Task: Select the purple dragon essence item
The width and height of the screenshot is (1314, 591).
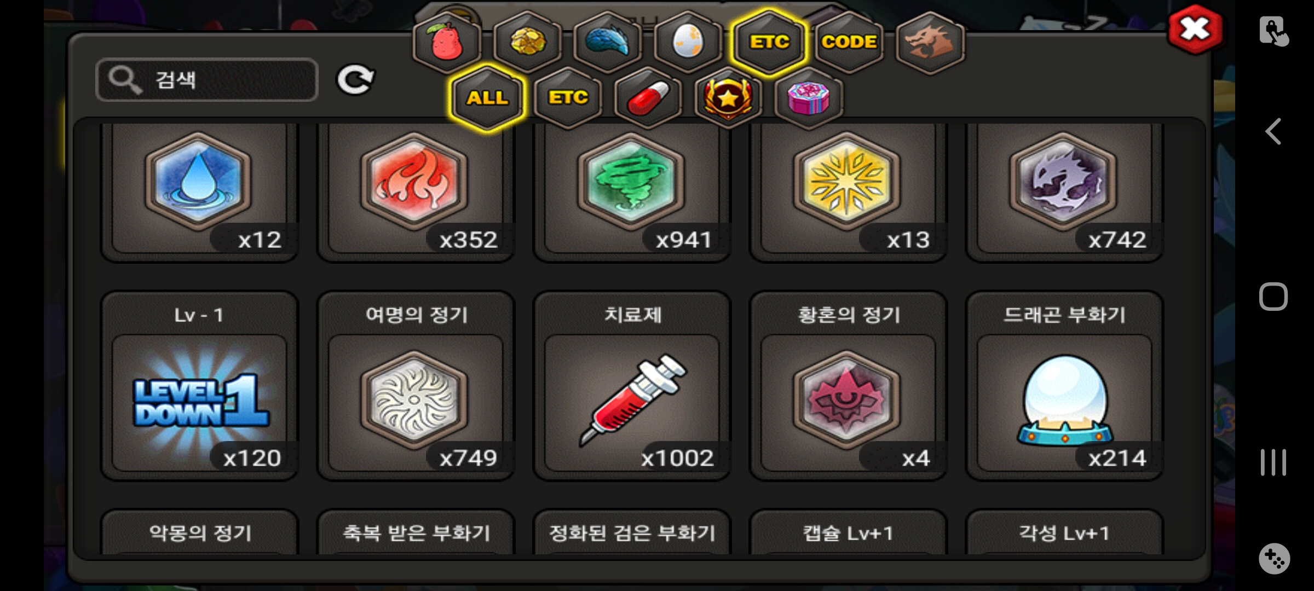Action: coord(1064,189)
